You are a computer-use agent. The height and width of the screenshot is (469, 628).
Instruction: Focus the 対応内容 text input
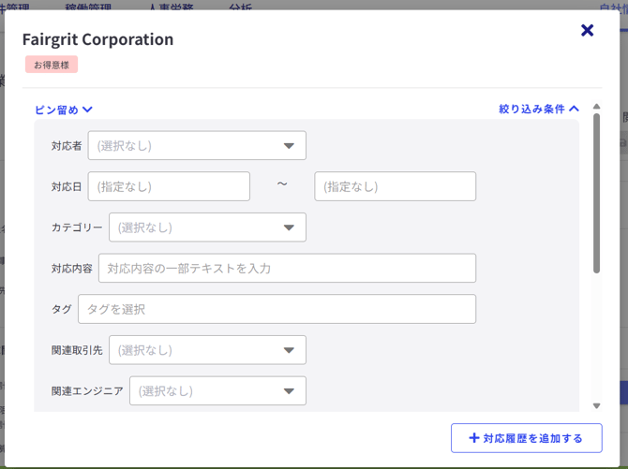click(287, 268)
